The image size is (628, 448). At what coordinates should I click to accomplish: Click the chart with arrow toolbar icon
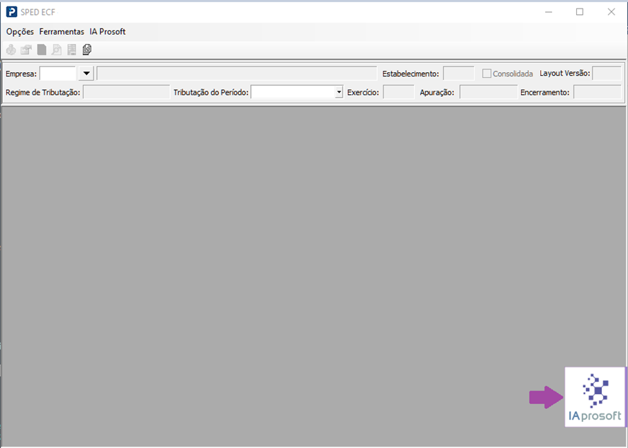click(x=26, y=50)
